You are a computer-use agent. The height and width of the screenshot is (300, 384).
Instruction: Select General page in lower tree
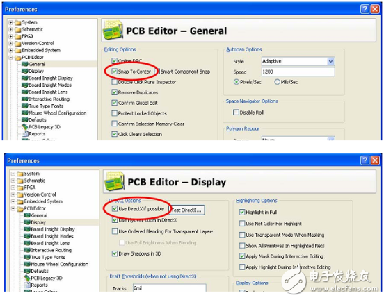[39, 215]
